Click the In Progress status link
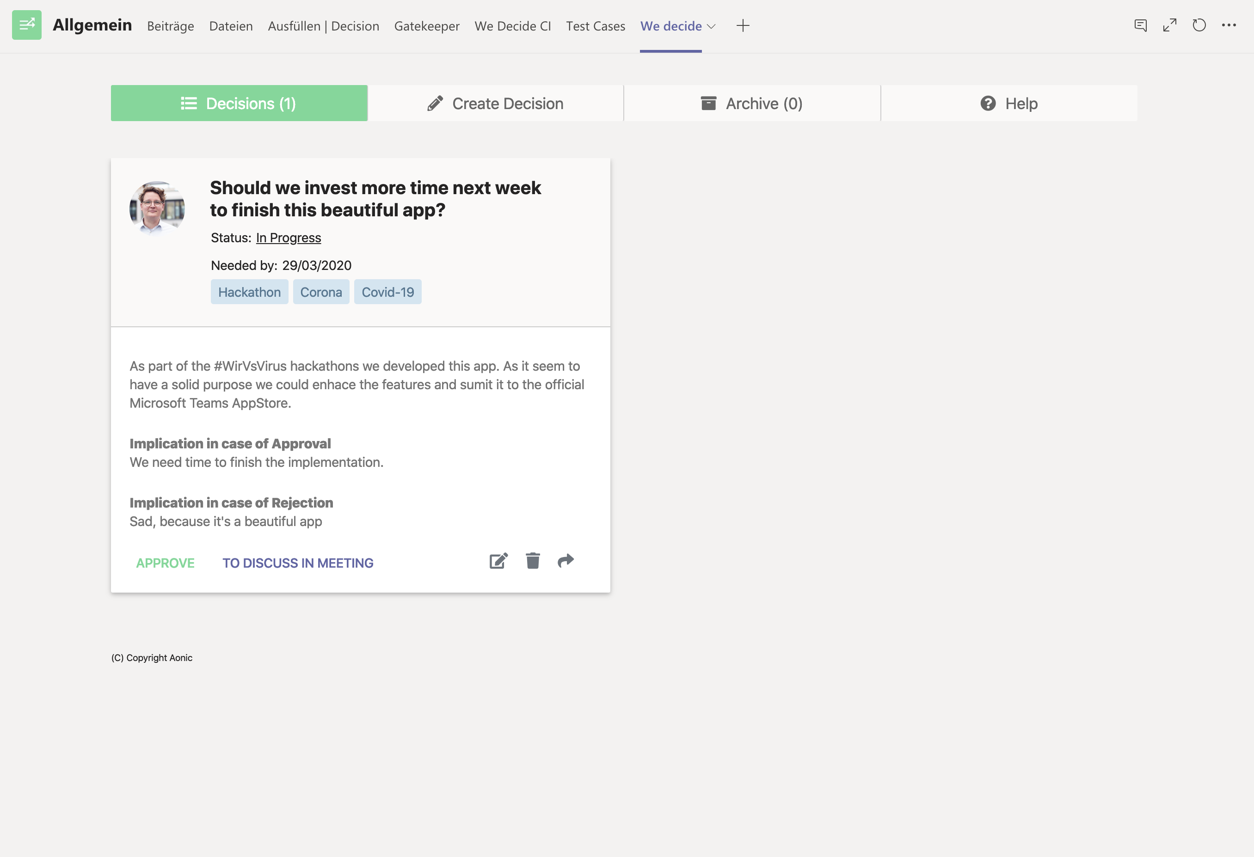 [x=288, y=238]
